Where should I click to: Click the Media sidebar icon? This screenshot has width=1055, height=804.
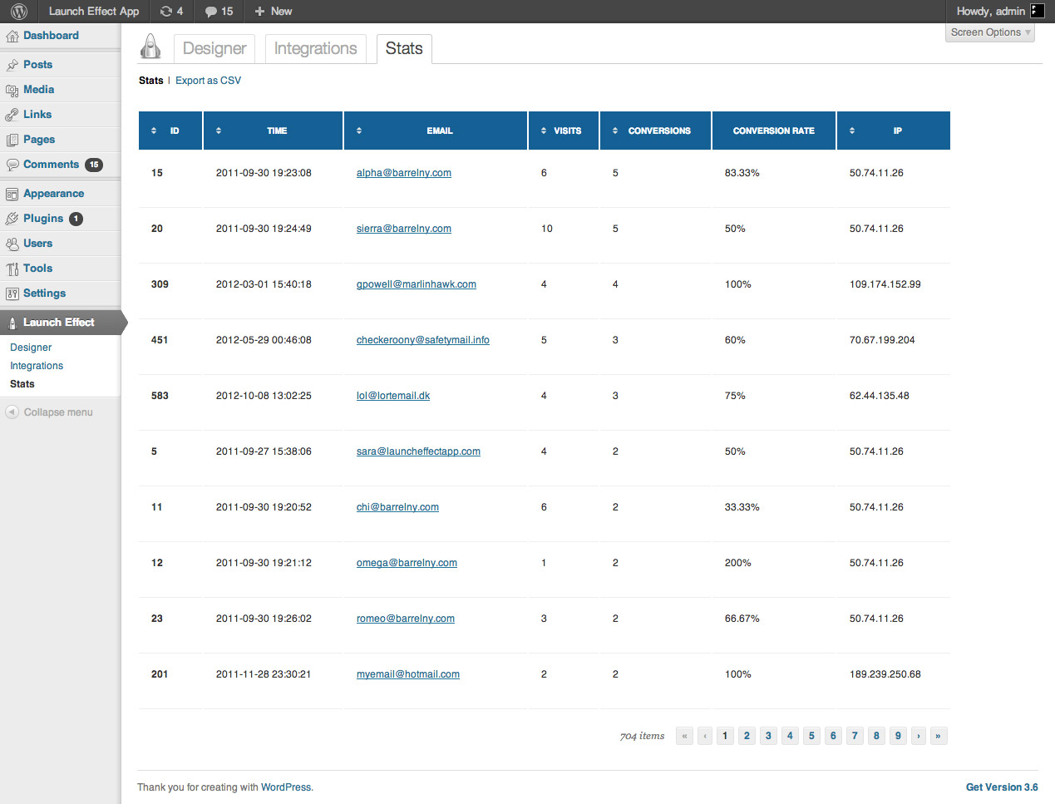[12, 90]
